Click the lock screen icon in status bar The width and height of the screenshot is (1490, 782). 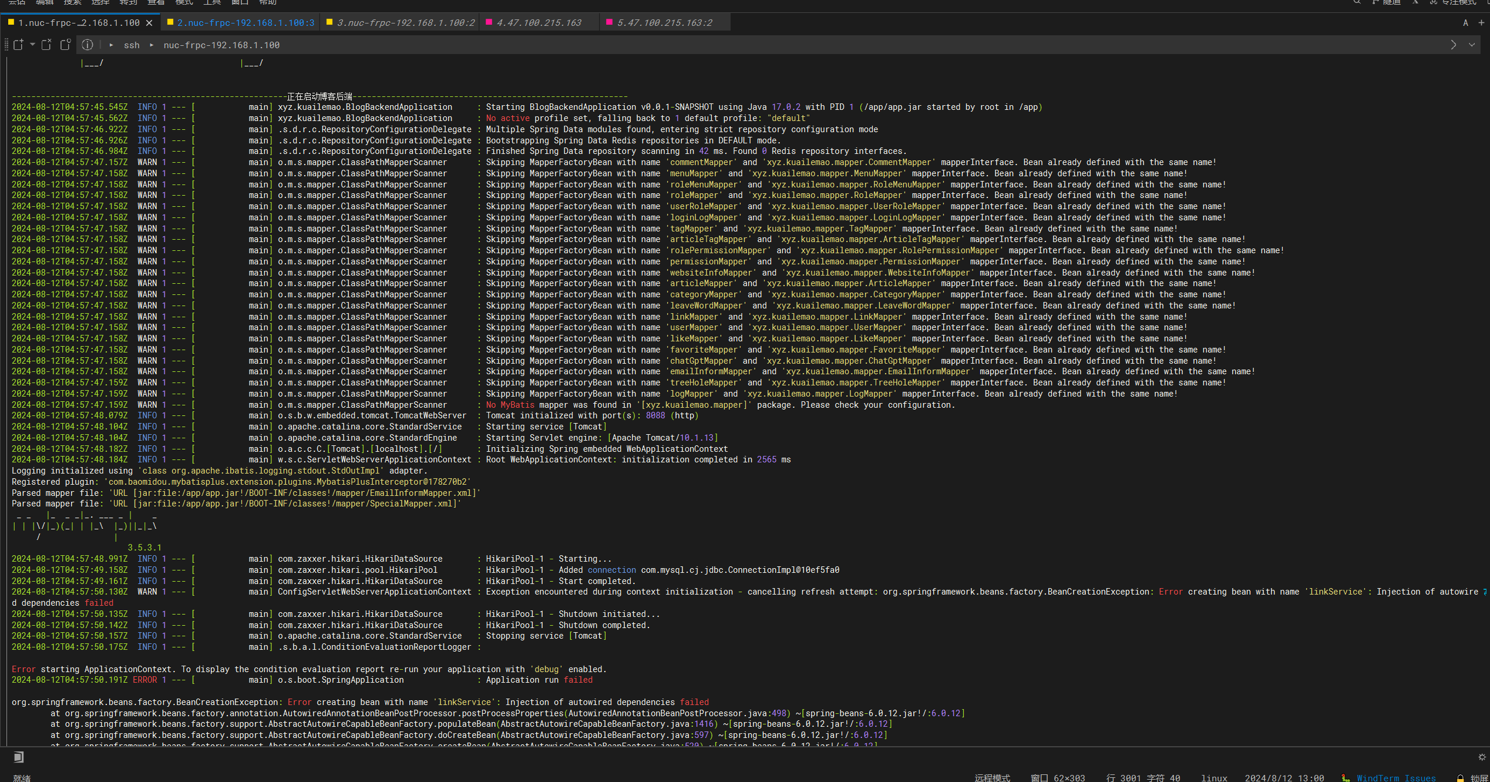pyautogui.click(x=1460, y=777)
